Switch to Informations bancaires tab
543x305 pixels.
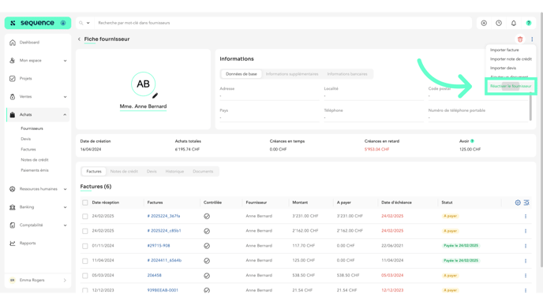[x=347, y=74]
